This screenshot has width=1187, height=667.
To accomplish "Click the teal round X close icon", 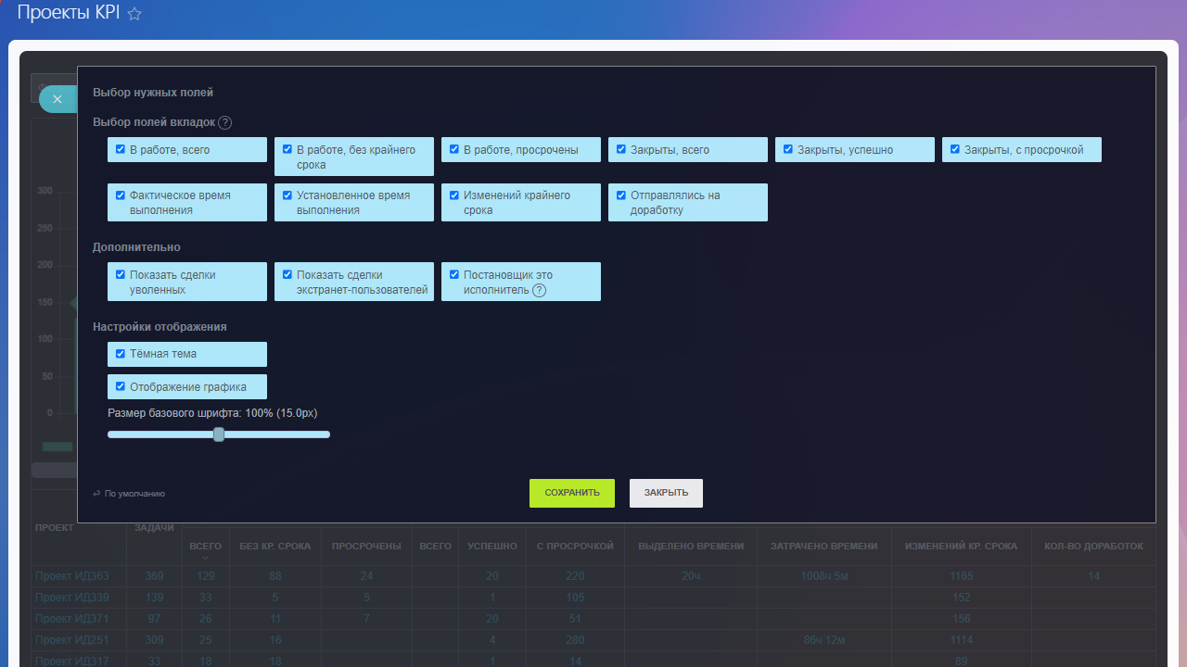I will 57,99.
